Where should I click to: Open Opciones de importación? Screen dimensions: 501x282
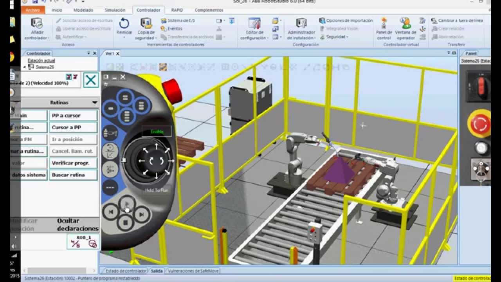[346, 20]
